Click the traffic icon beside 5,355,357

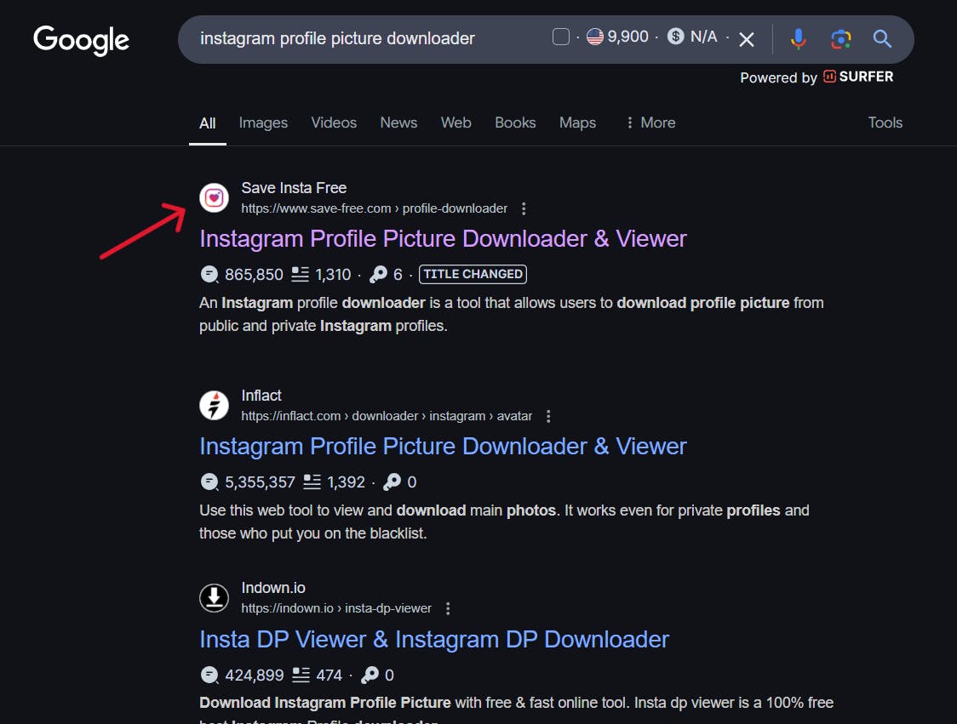coord(209,482)
